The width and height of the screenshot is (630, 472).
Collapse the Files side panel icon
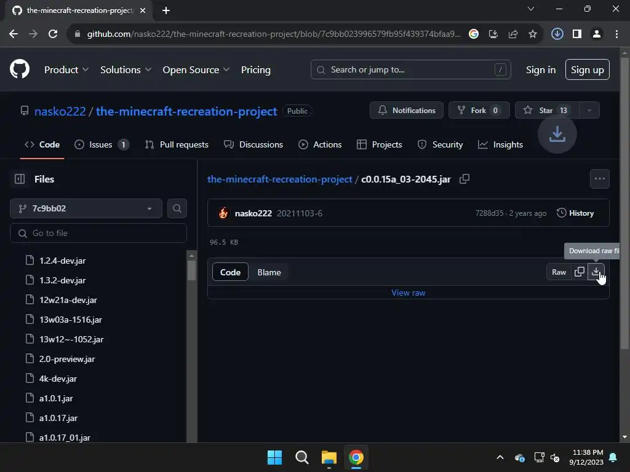click(x=20, y=179)
